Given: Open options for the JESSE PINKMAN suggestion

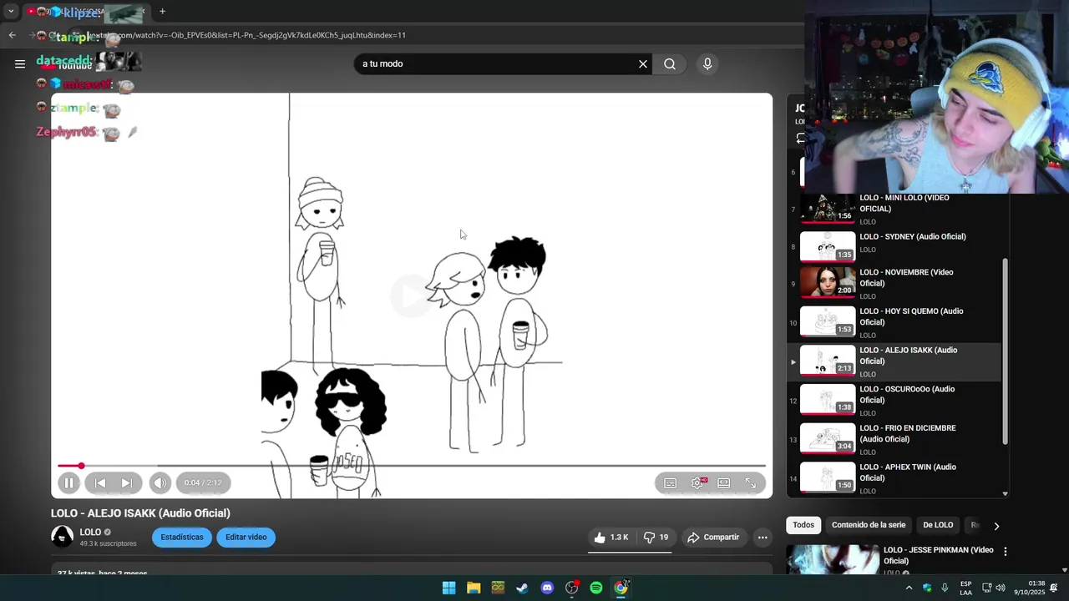Looking at the screenshot, I should [x=1006, y=552].
